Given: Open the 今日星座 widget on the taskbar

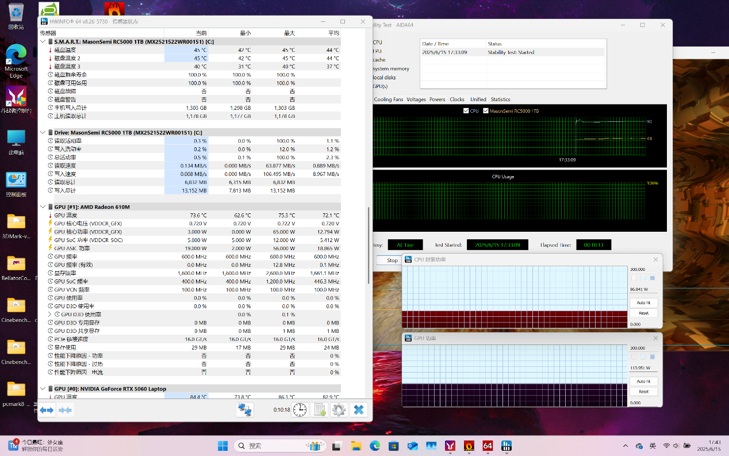Looking at the screenshot, I should [x=34, y=446].
